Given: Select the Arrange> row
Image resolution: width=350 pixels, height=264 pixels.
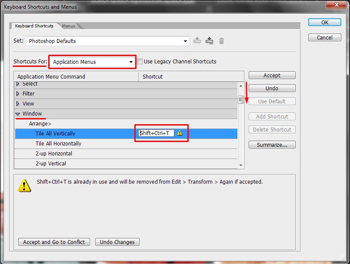Looking at the screenshot, I should (x=126, y=123).
